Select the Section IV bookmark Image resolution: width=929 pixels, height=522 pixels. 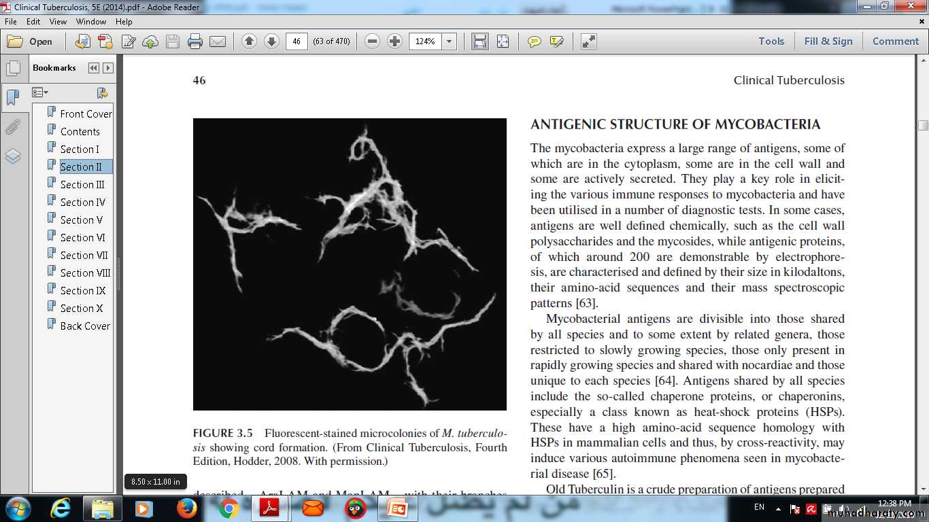tap(82, 202)
